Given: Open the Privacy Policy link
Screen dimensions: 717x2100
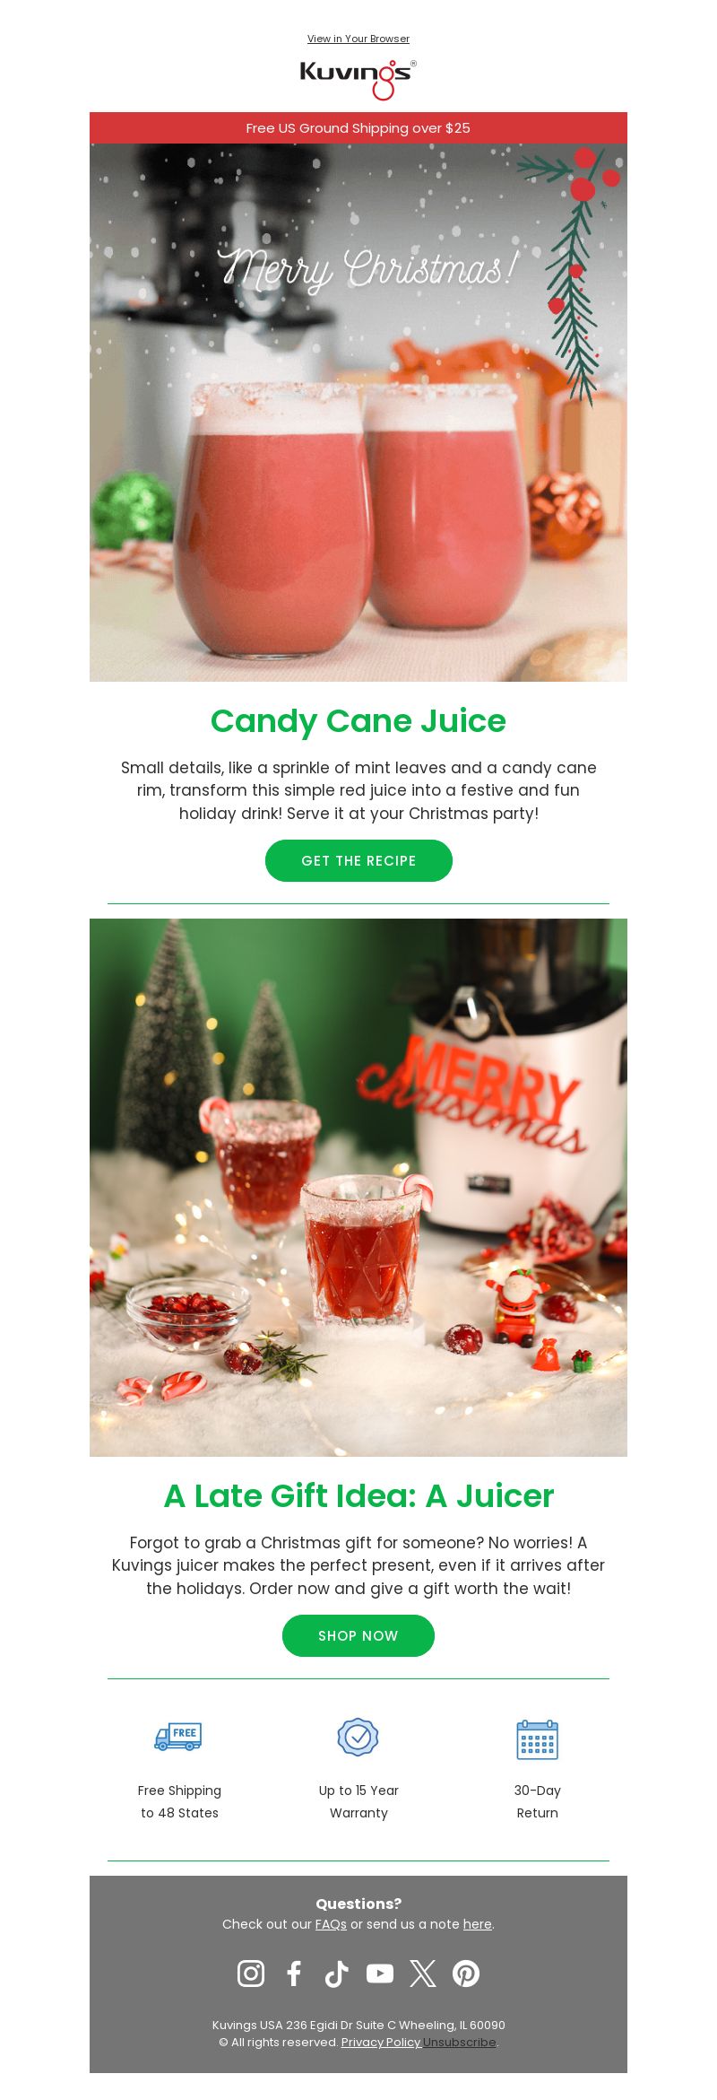Looking at the screenshot, I should pos(381,2042).
